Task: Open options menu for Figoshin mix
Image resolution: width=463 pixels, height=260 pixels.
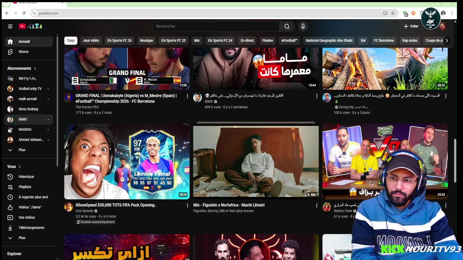Action: (317, 205)
